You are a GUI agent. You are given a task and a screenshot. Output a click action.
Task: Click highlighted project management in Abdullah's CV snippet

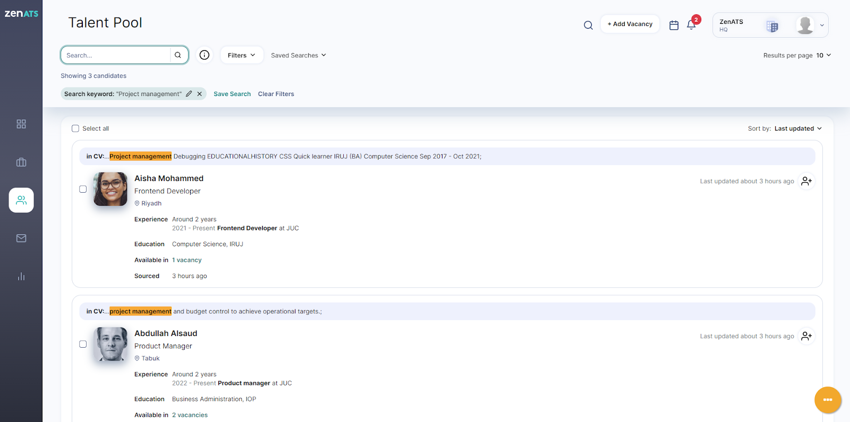tap(141, 311)
